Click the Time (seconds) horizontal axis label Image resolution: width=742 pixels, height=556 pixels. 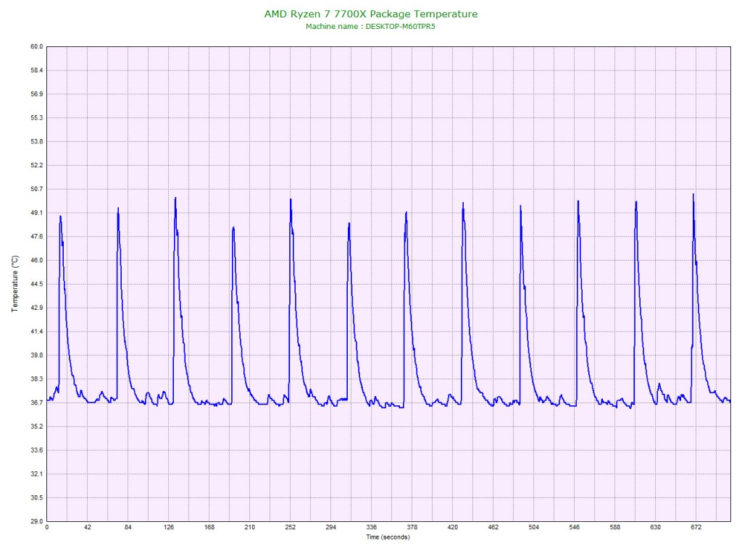coord(388,537)
